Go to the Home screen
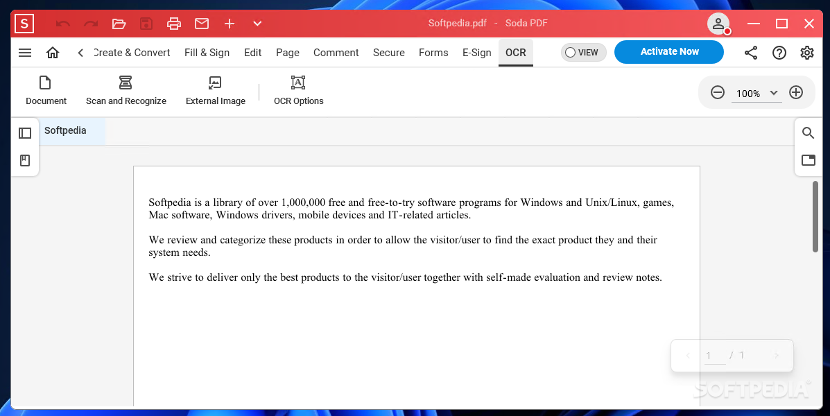Image resolution: width=830 pixels, height=416 pixels. click(x=53, y=53)
